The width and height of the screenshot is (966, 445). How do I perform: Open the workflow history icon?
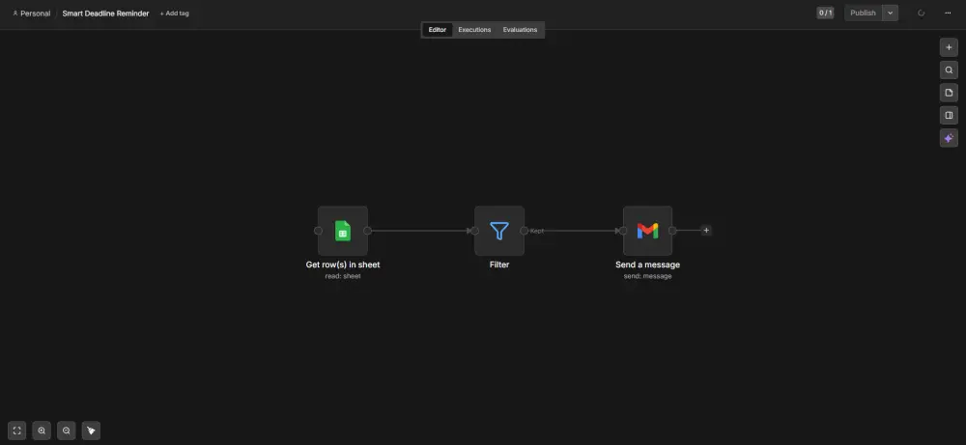click(x=921, y=13)
